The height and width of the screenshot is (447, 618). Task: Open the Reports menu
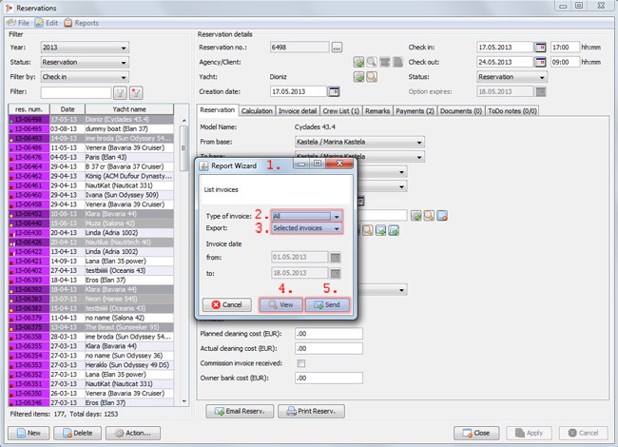click(82, 23)
